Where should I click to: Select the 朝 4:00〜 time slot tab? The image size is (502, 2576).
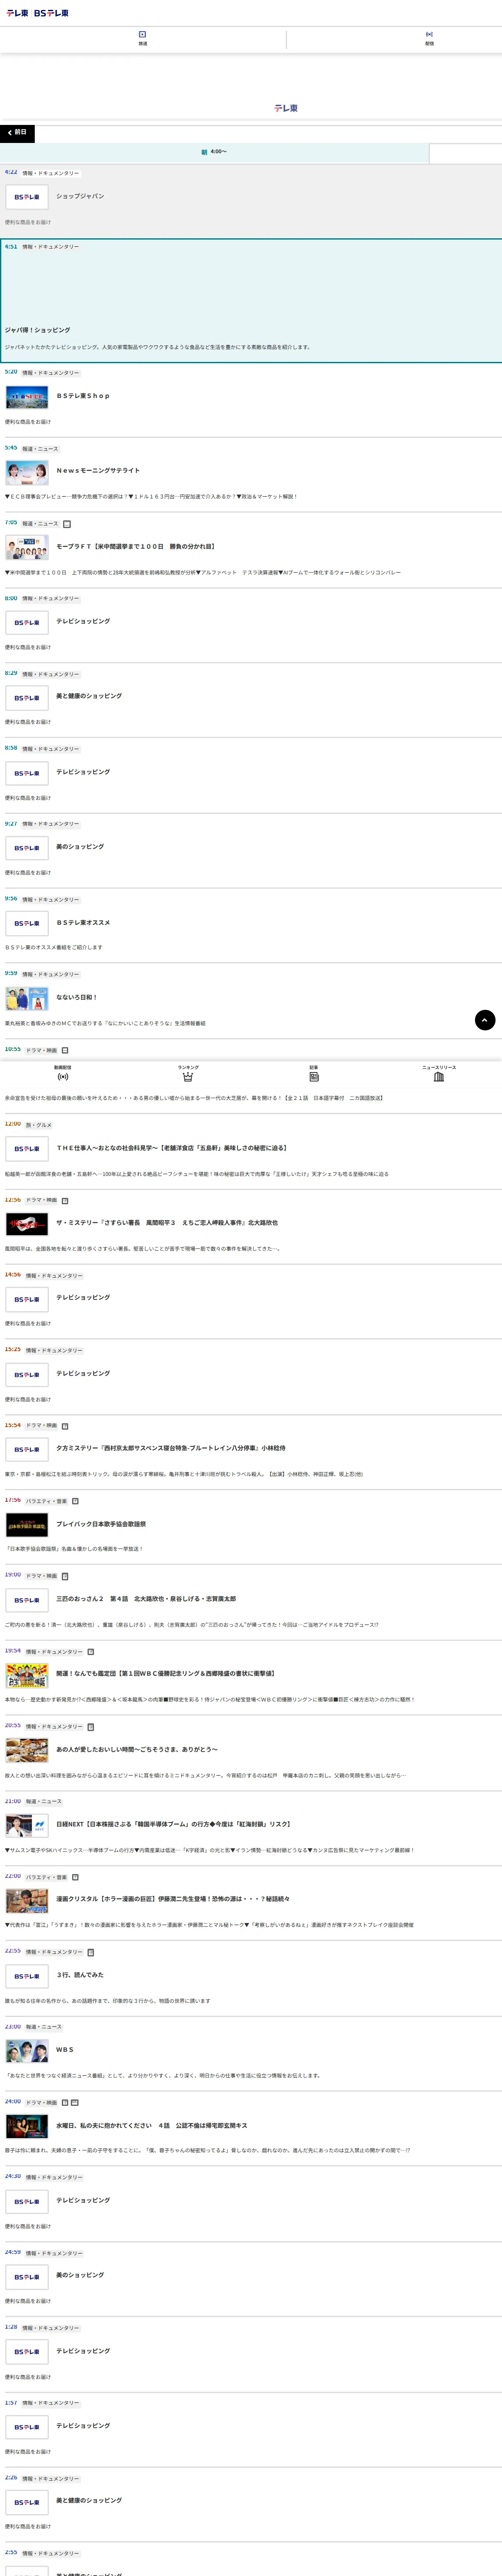[x=214, y=152]
